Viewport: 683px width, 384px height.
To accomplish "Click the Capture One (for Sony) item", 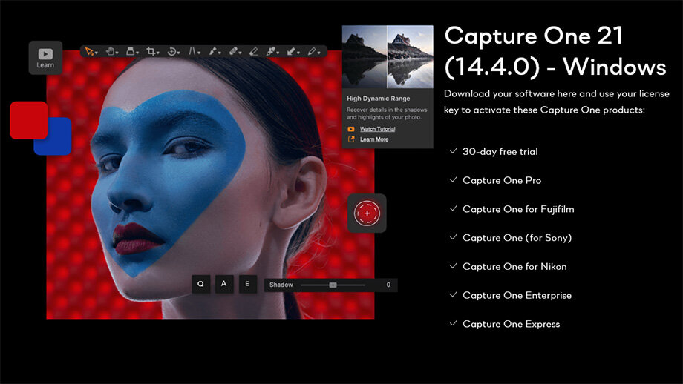I will click(517, 238).
